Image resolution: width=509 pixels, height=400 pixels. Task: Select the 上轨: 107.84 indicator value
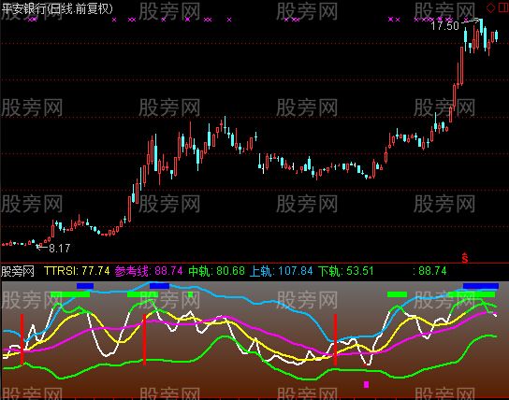(281, 271)
